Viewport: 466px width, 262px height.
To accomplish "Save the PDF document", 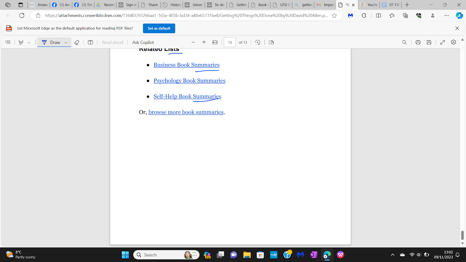I will 429,42.
